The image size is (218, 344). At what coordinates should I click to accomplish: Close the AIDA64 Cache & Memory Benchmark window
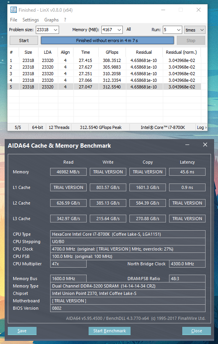(x=205, y=145)
